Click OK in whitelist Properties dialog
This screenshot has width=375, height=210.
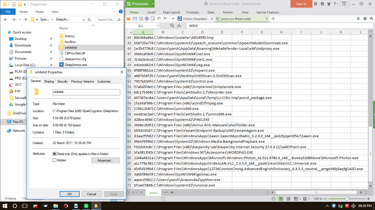coord(69,194)
